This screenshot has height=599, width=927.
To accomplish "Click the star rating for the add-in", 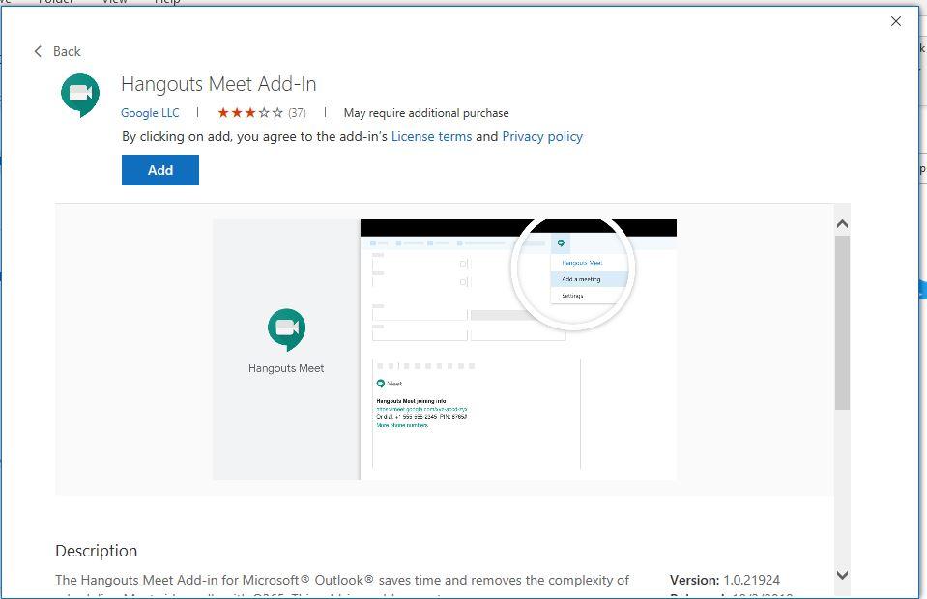I will (250, 112).
